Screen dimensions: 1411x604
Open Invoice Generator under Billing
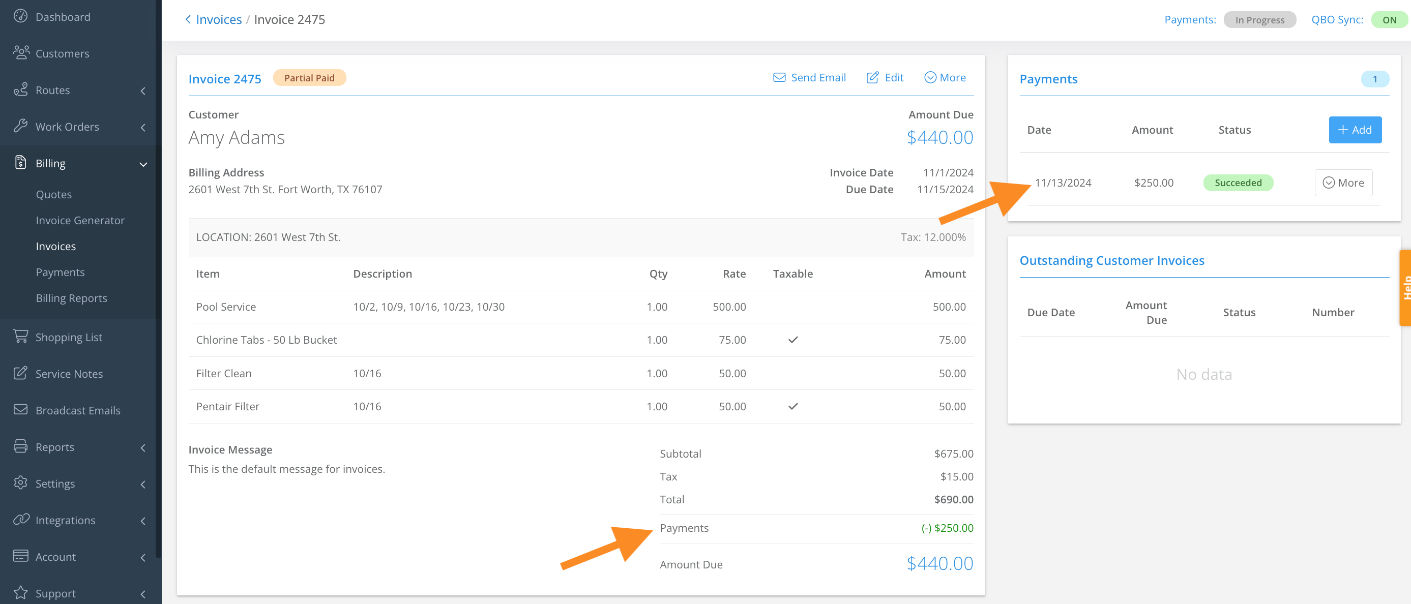(x=80, y=220)
